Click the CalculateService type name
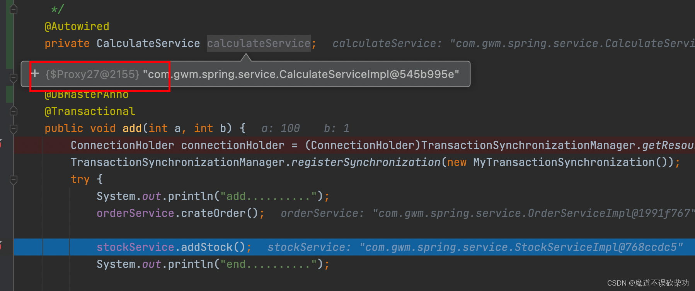 (148, 43)
